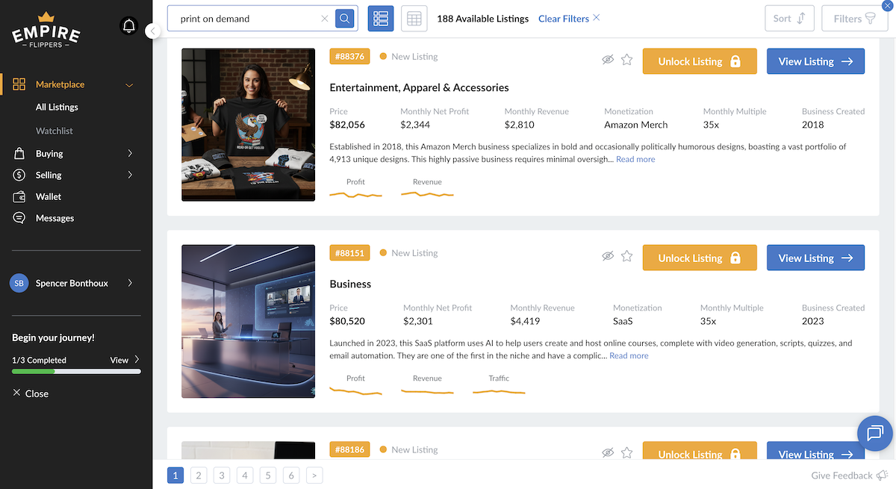Open All Listings in sidebar
The width and height of the screenshot is (896, 489).
tap(57, 107)
